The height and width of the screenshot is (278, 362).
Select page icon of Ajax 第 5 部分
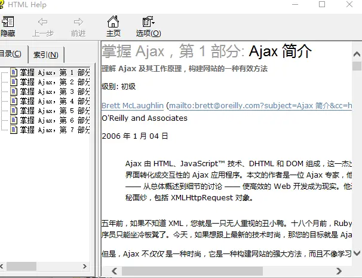[x=14, y=111]
